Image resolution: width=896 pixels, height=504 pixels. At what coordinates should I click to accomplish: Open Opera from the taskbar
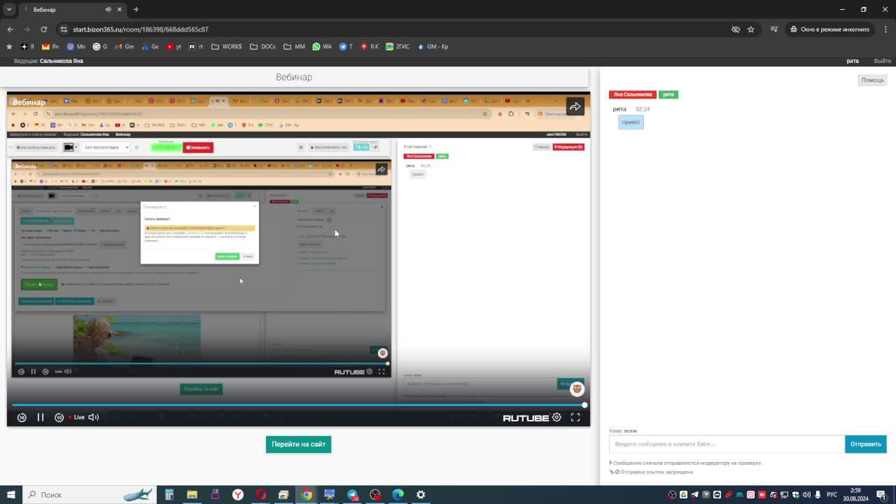coord(261,494)
